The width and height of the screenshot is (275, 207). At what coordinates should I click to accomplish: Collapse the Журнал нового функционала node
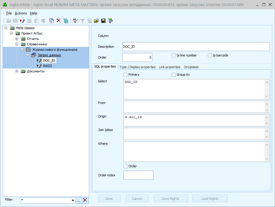(x=22, y=49)
